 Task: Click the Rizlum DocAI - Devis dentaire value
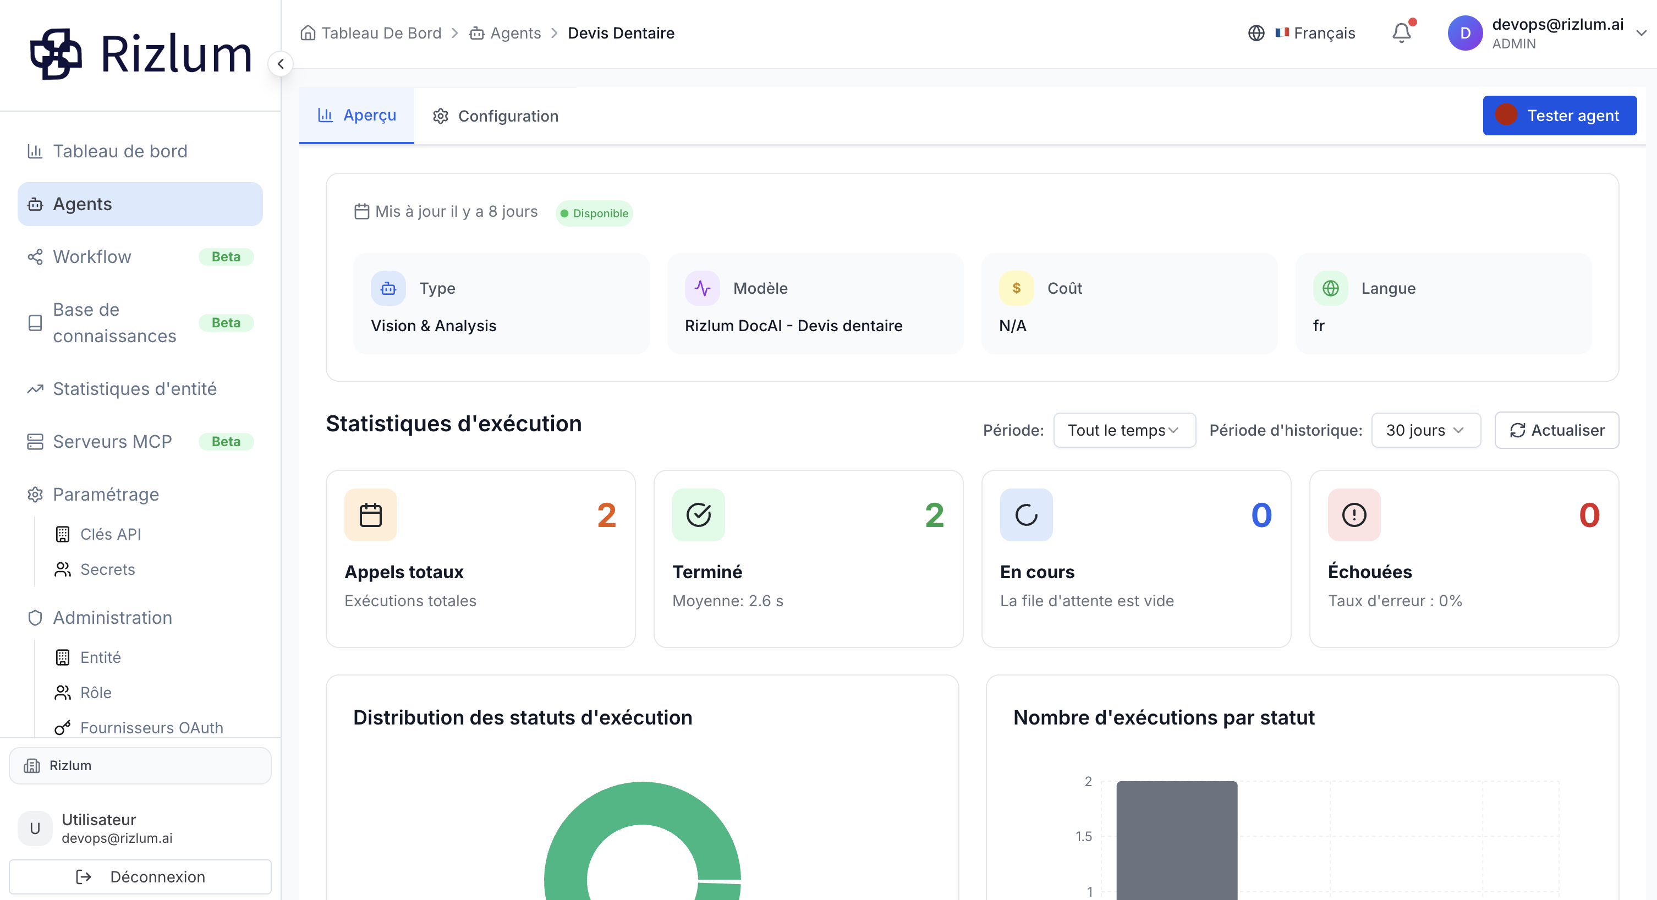tap(793, 326)
